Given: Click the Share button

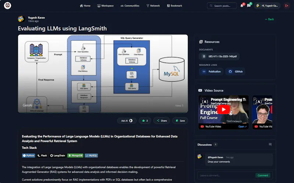Looking at the screenshot, I should (x=162, y=121).
